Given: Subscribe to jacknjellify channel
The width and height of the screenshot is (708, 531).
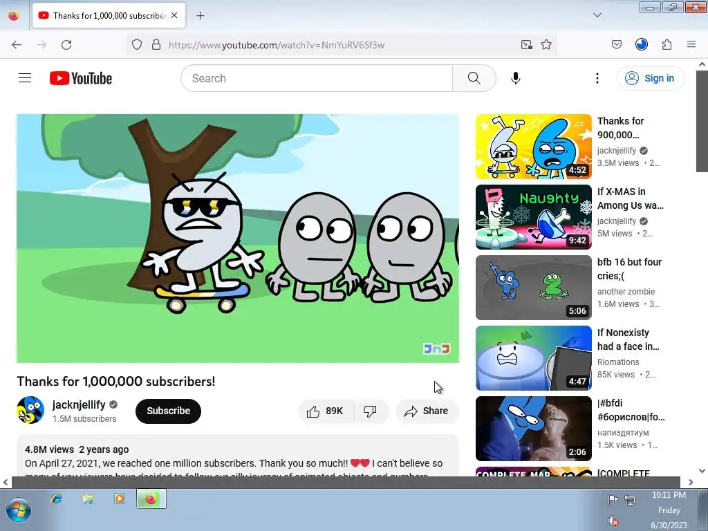Looking at the screenshot, I should coord(168,411).
